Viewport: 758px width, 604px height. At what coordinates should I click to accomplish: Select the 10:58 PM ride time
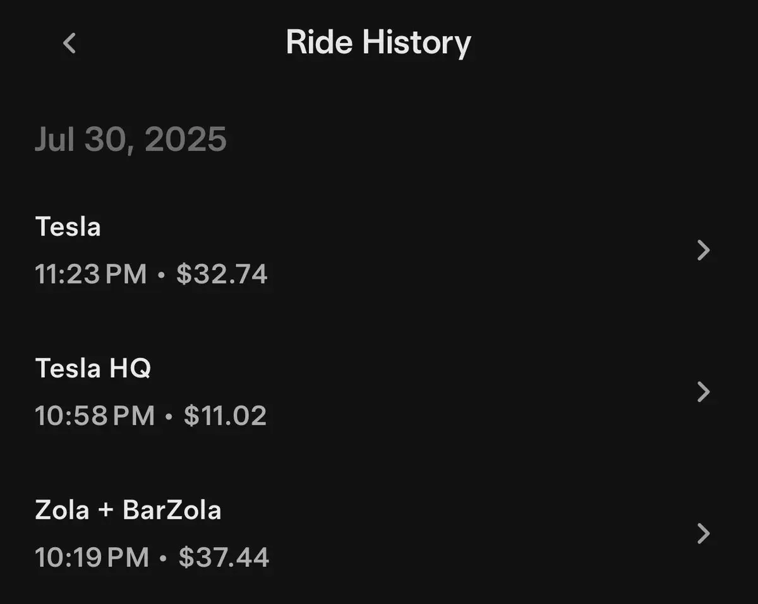coord(95,416)
